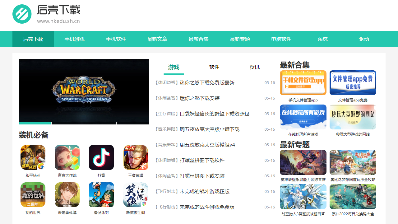Go to 后壳下载 home in navigation bar

[x=33, y=39]
